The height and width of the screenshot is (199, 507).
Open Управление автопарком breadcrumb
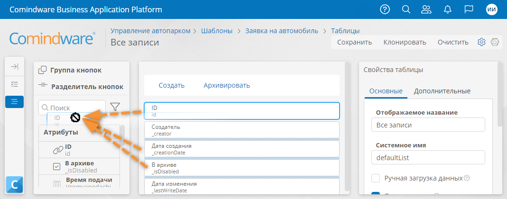[x=151, y=31]
